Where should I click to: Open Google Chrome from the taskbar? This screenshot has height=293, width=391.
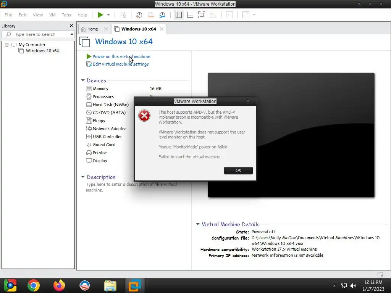pos(34,285)
